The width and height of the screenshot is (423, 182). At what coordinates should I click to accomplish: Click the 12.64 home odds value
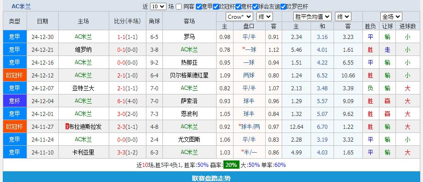[x=296, y=127]
